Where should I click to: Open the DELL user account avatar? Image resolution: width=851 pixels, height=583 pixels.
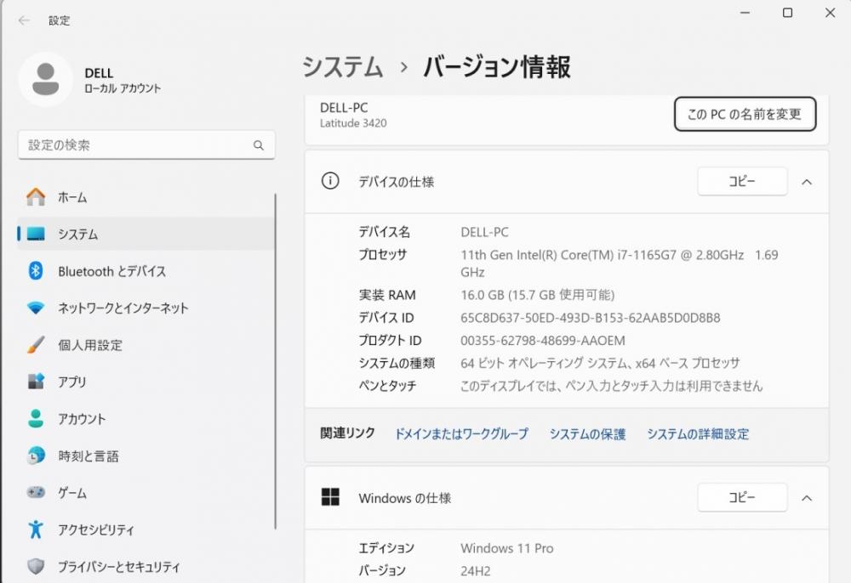46,79
